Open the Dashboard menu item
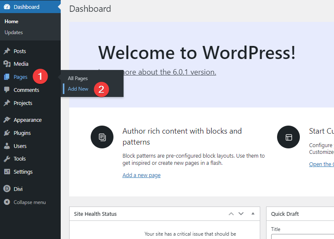 coord(30,7)
